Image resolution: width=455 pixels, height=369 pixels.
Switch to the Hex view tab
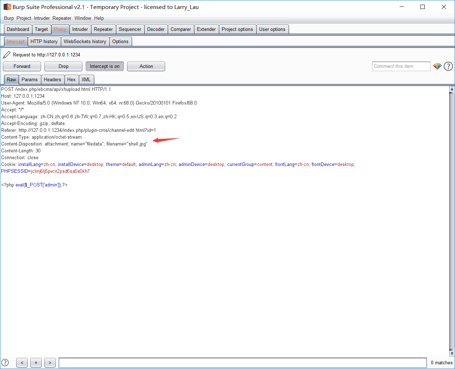71,79
